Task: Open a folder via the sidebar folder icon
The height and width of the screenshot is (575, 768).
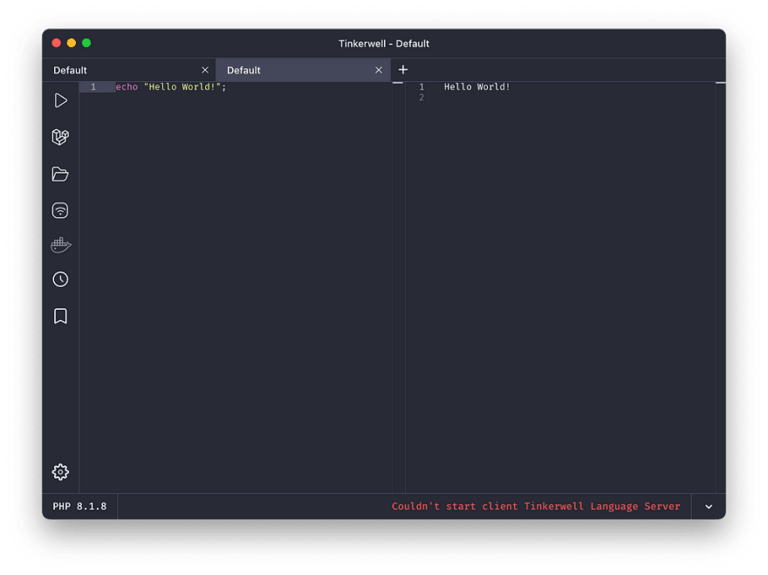Action: pos(60,174)
